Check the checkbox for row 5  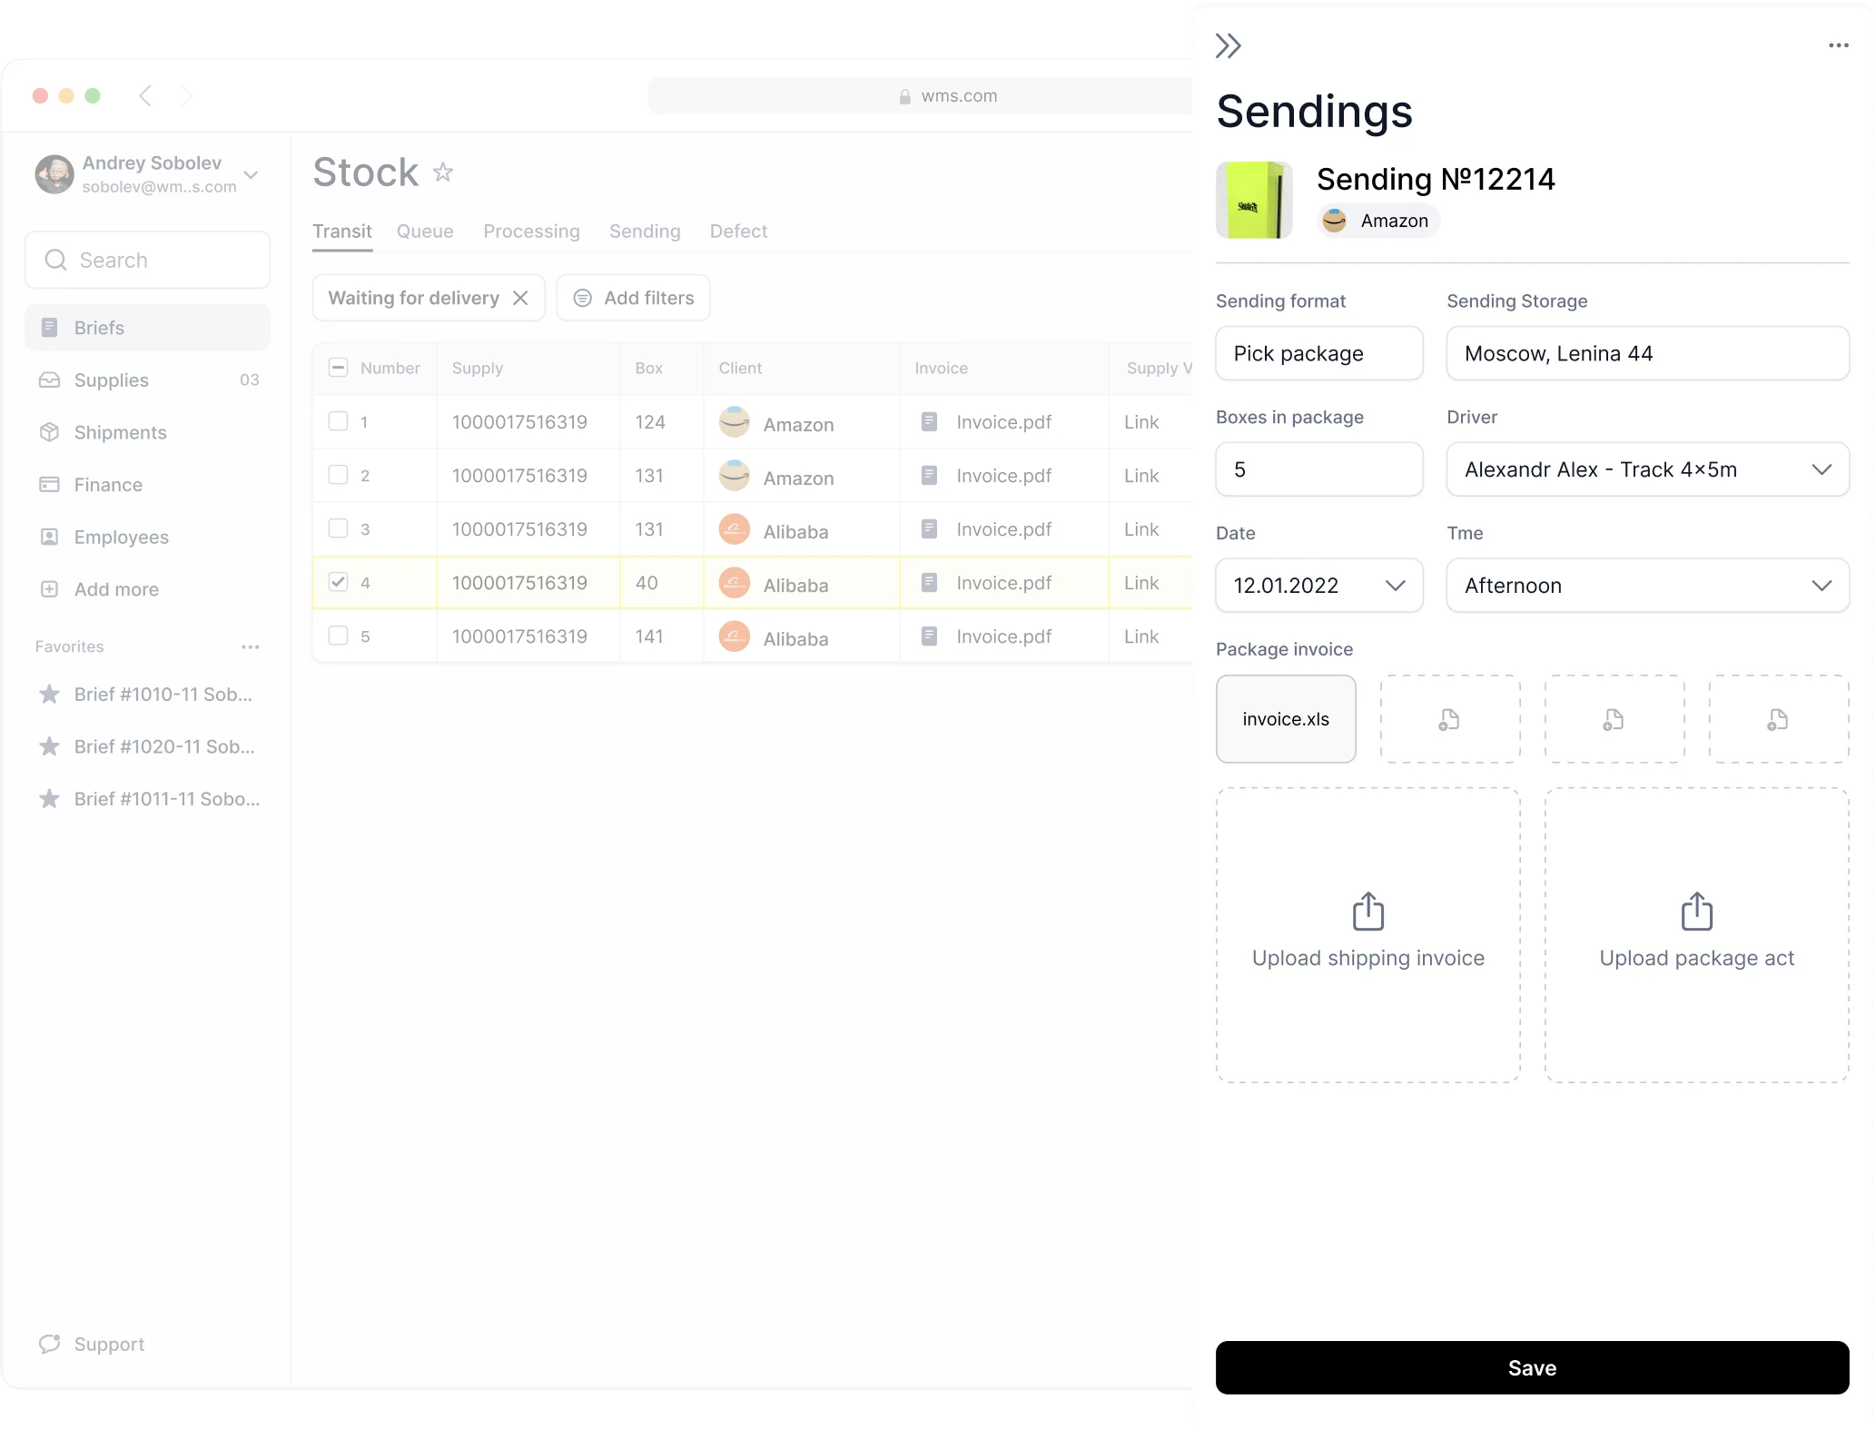(x=338, y=636)
